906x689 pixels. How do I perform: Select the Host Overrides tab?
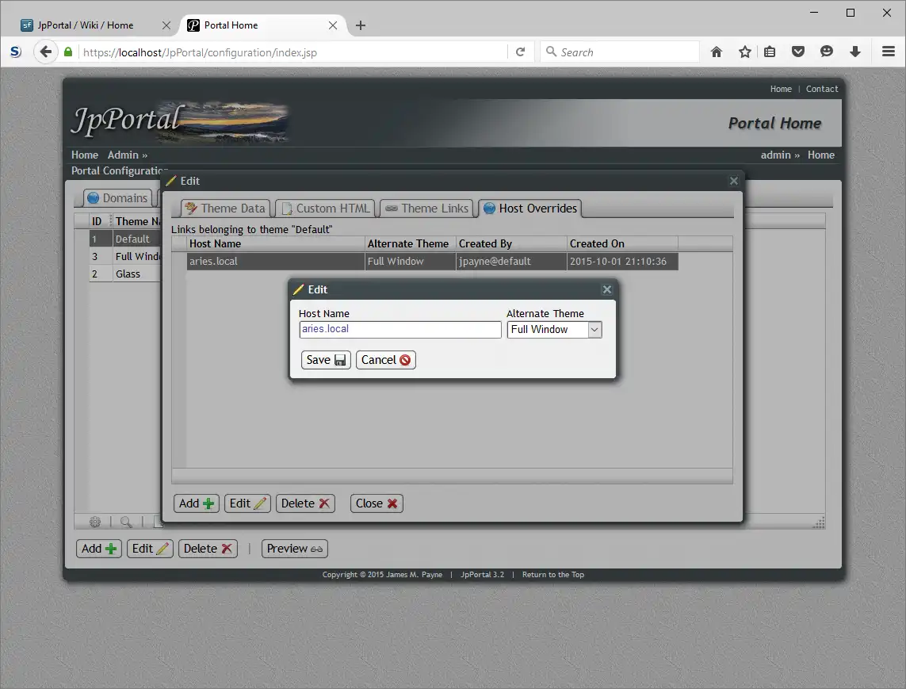[x=529, y=208]
